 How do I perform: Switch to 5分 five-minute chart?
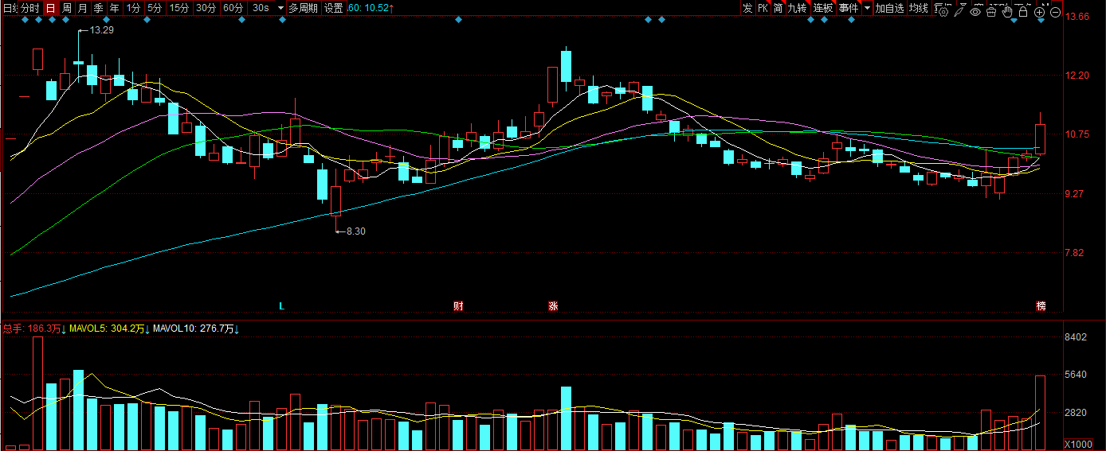(154, 8)
